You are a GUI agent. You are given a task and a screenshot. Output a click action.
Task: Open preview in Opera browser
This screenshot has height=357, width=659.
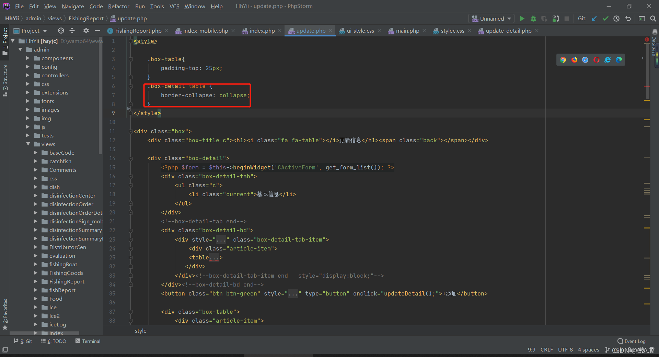tap(597, 60)
